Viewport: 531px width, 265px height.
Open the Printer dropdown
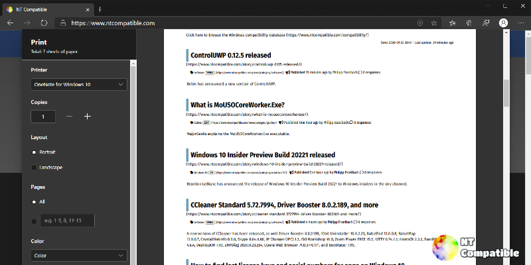(79, 85)
